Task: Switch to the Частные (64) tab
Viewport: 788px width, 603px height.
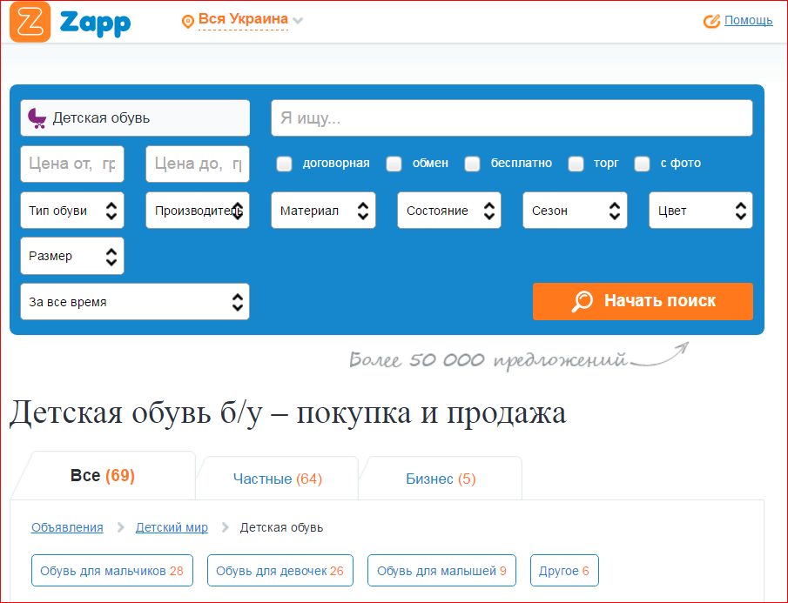Action: coord(278,479)
